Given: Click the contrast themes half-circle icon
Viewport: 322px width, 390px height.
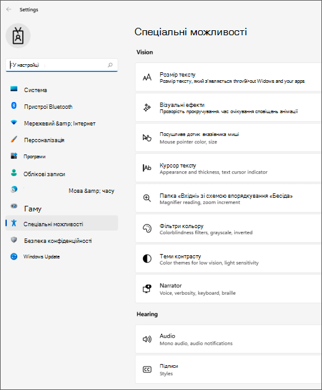Looking at the screenshot, I should click(147, 258).
